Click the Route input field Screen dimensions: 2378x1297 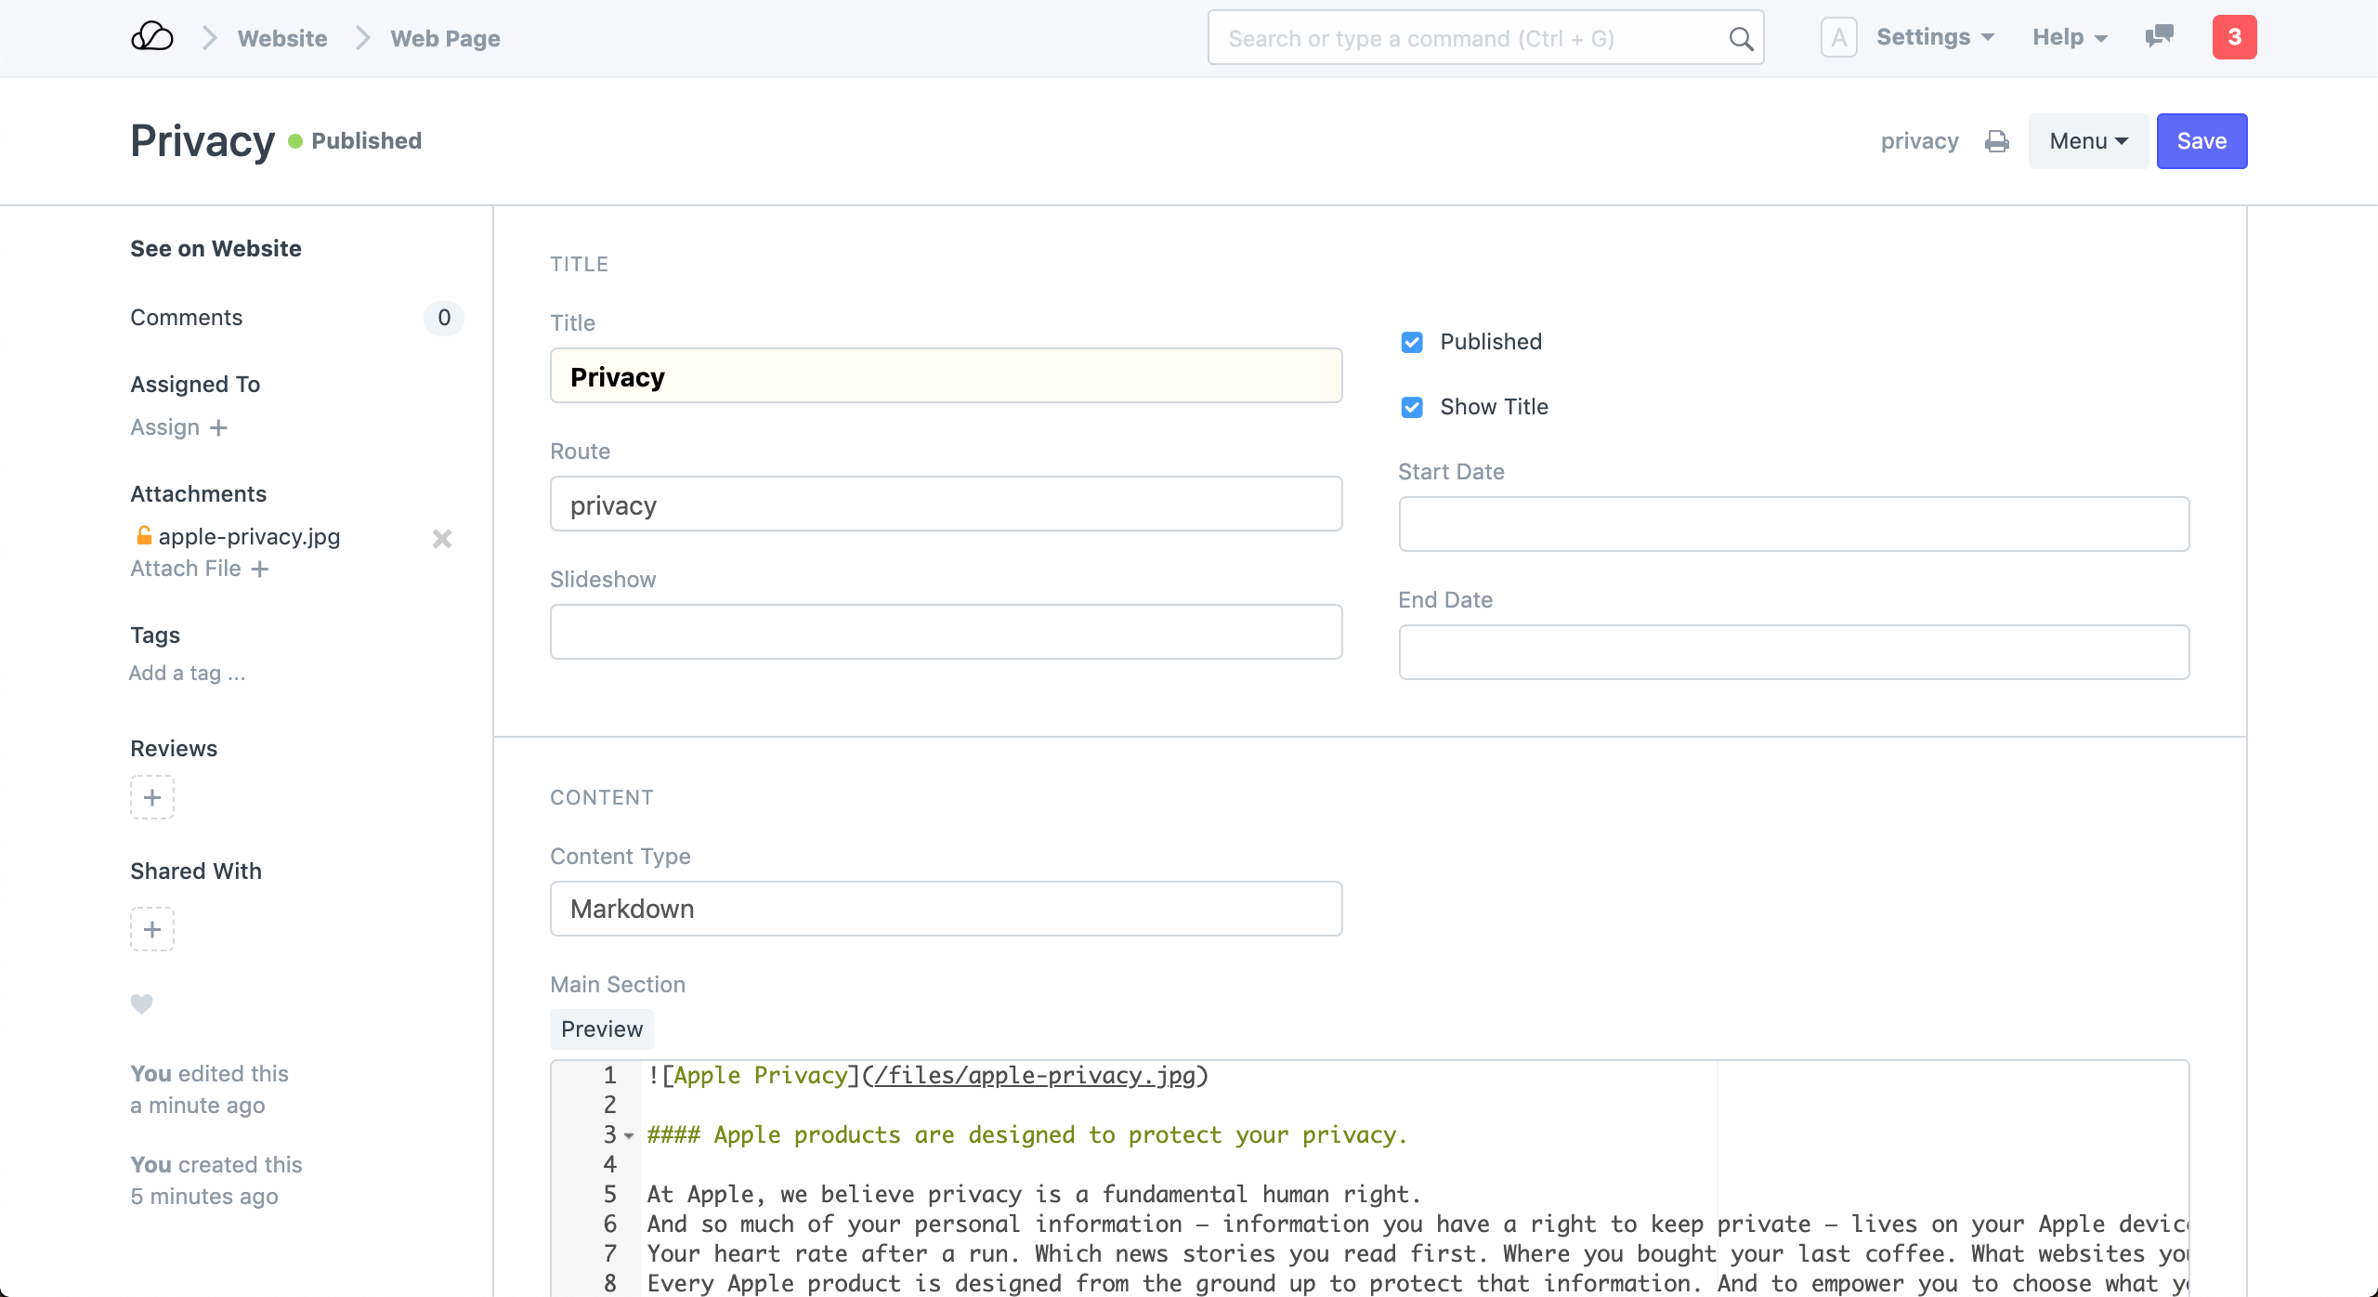[x=946, y=504]
